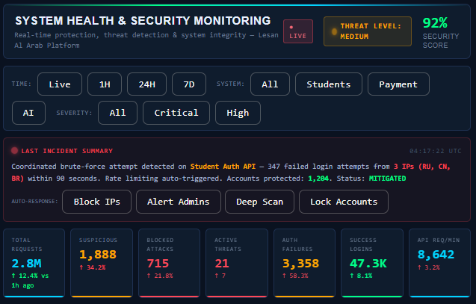476x304 pixels.
Task: Click the Last Incident Summary heading
Action: click(67, 151)
